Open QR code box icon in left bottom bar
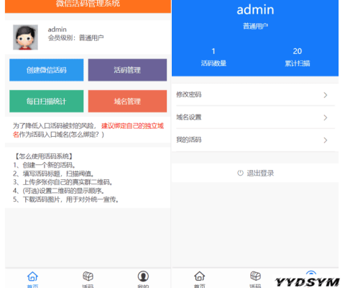Viewport: 345px width, 288px height. [x=88, y=276]
